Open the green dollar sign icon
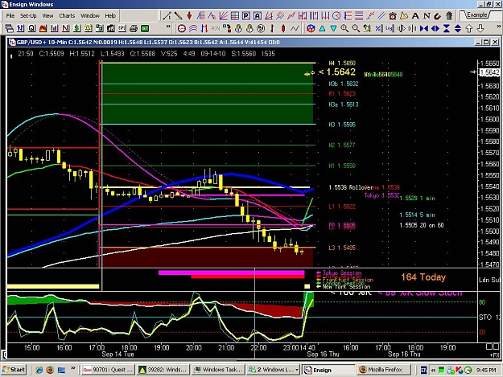 point(76,28)
